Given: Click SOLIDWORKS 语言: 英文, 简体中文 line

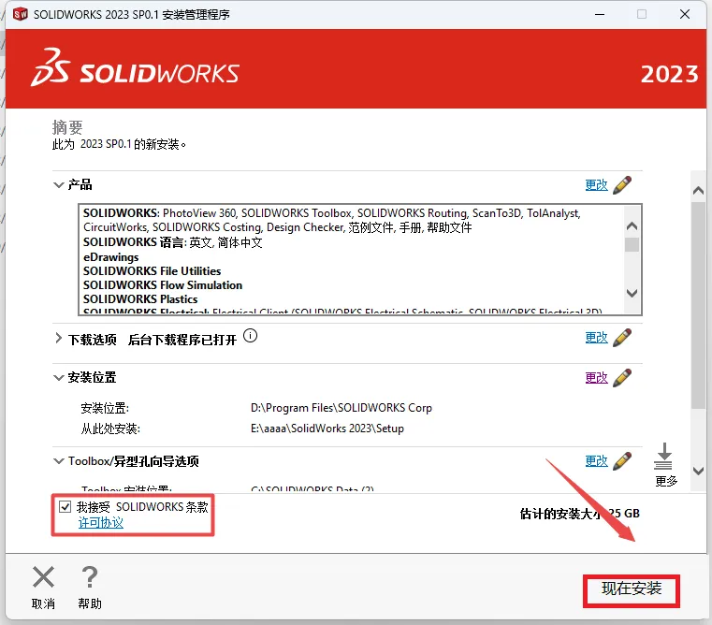Looking at the screenshot, I should [x=172, y=242].
